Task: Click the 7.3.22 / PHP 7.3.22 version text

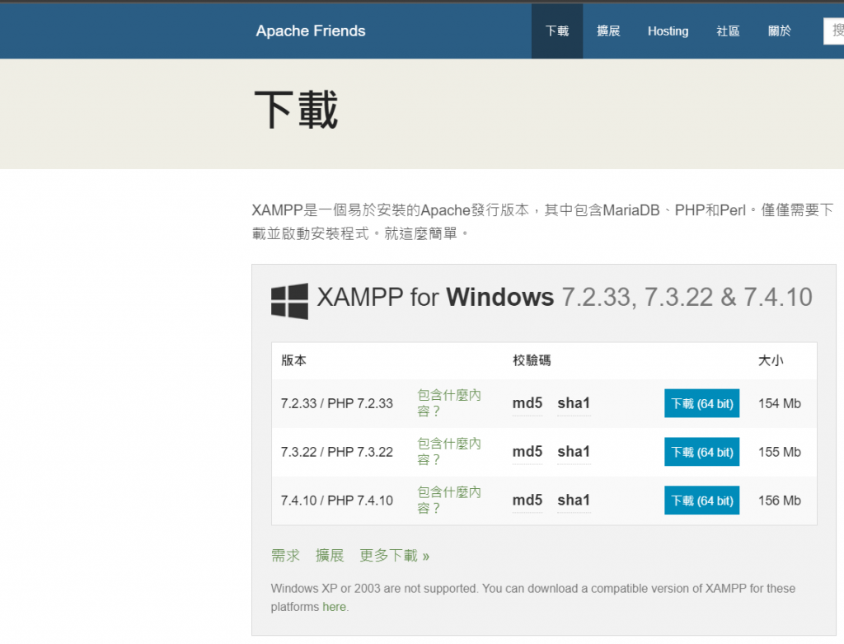Action: coord(337,452)
